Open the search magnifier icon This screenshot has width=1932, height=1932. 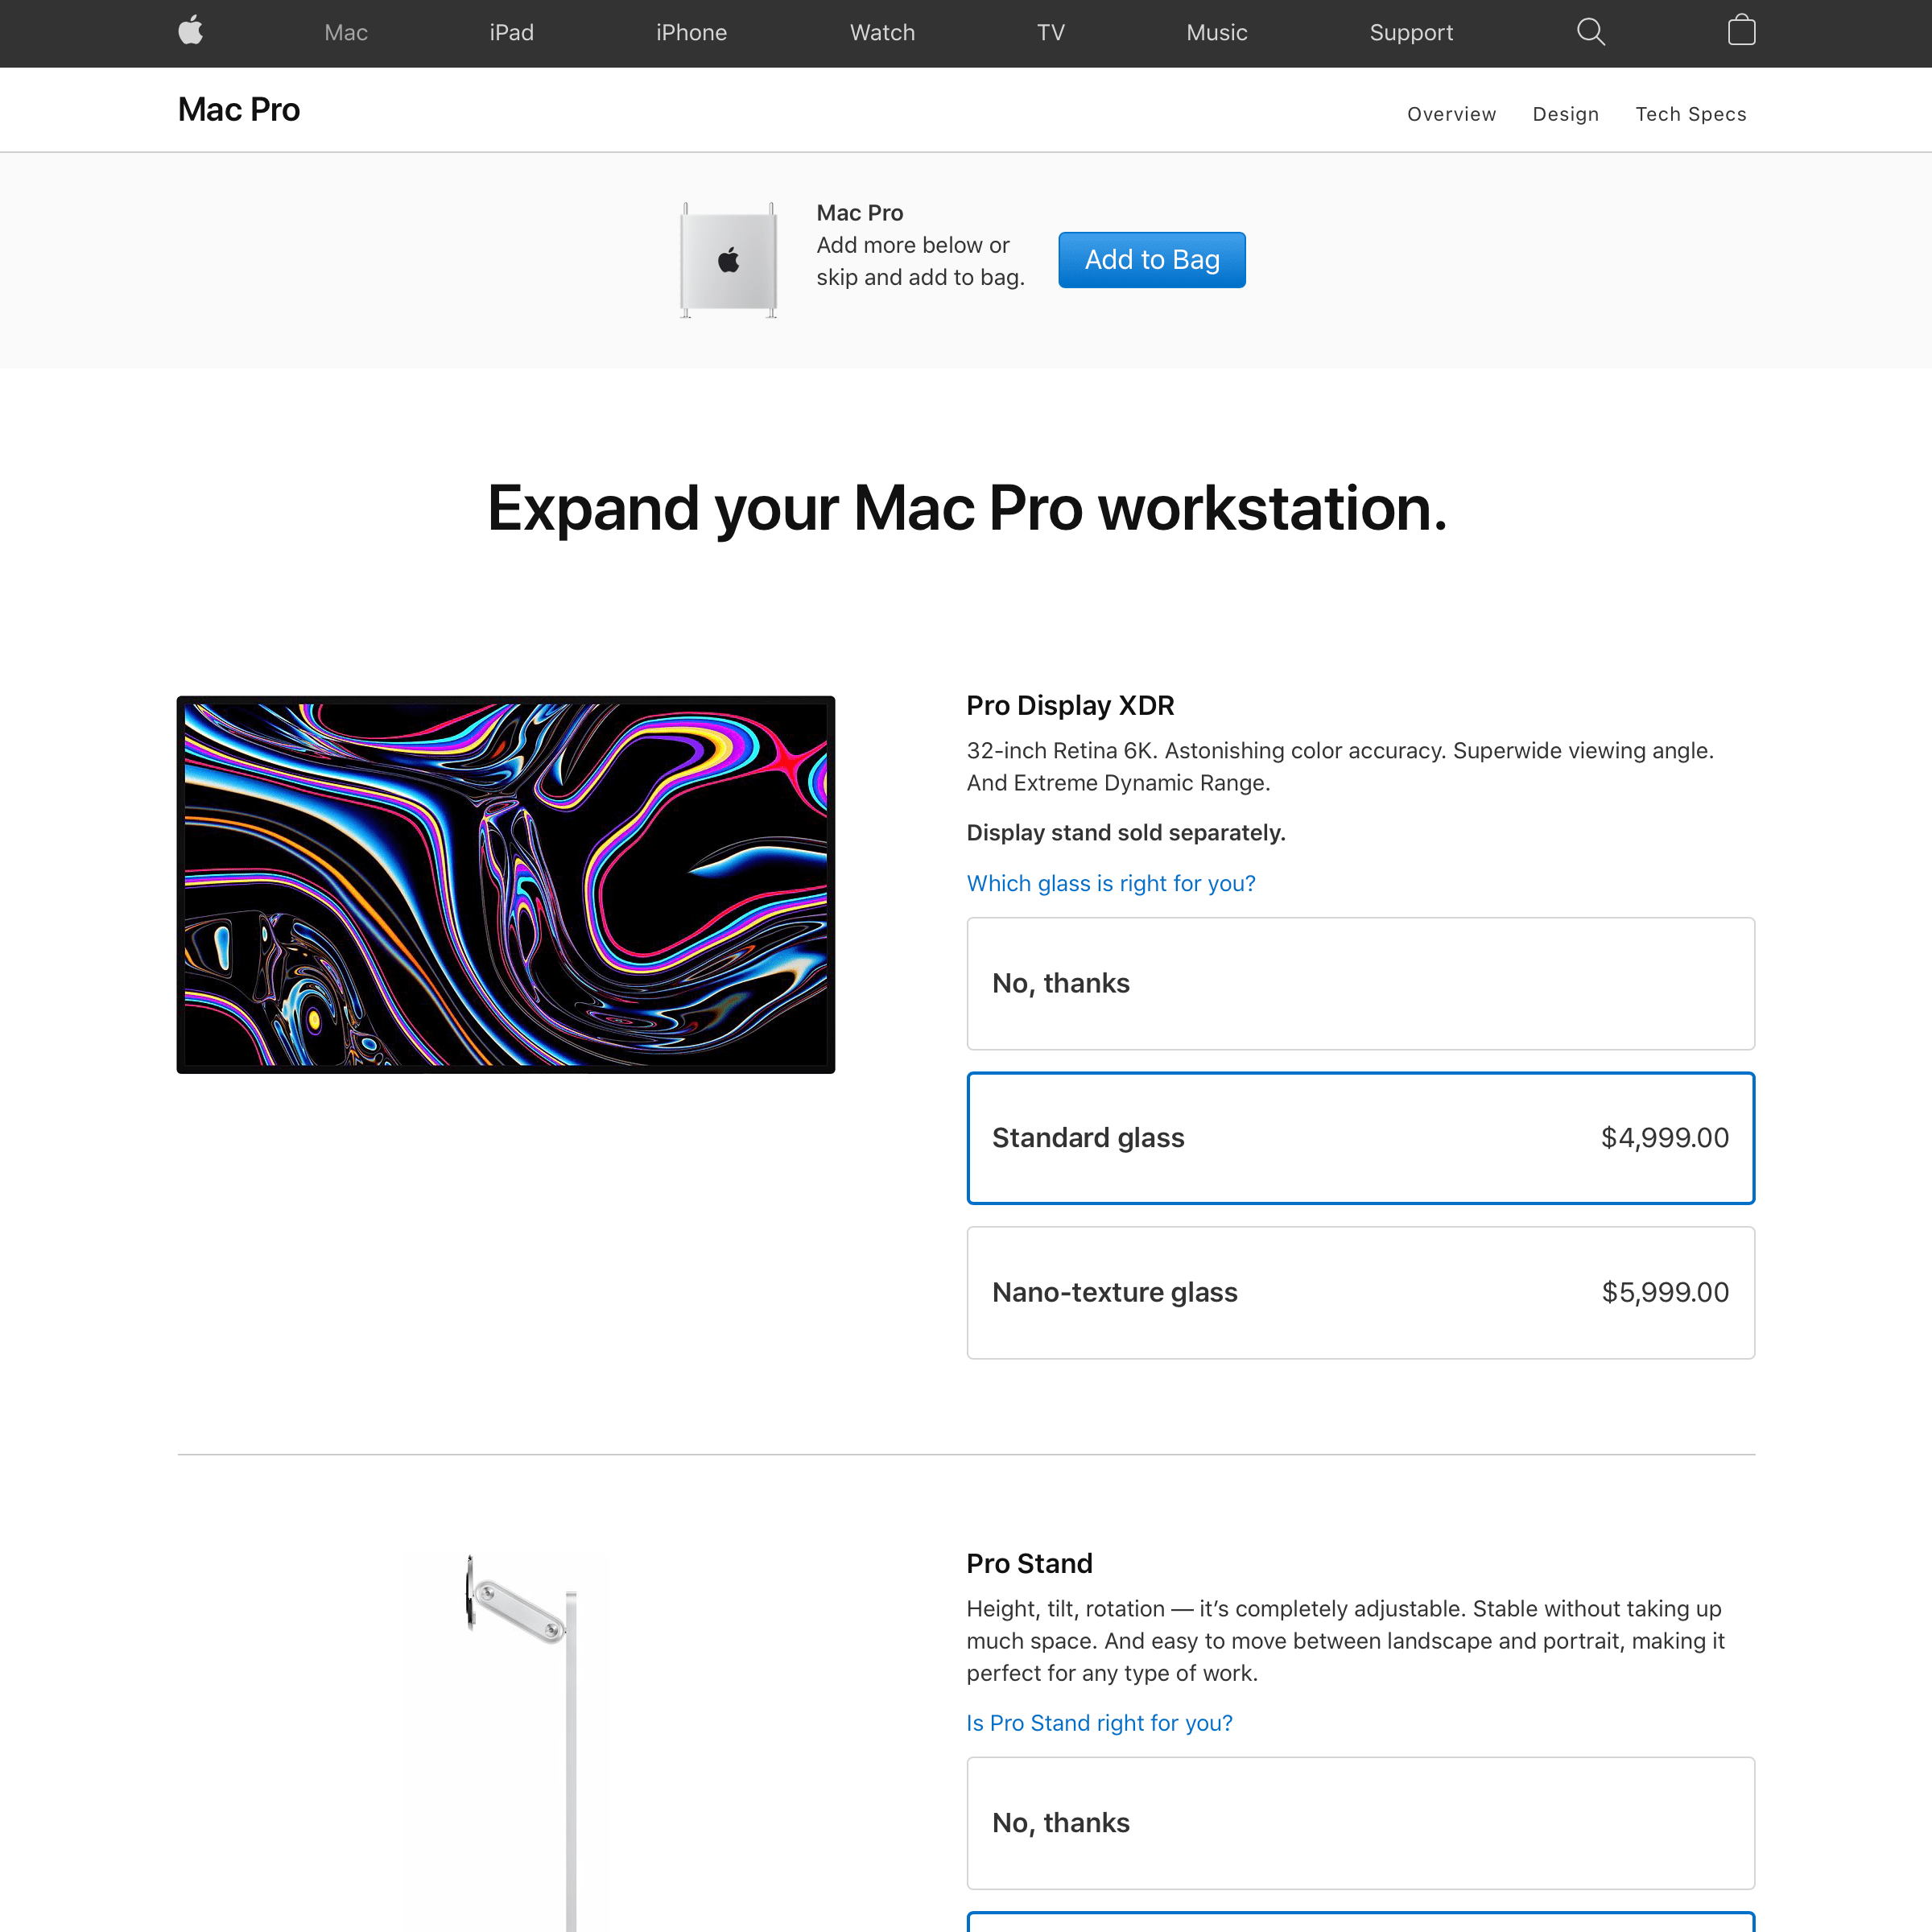click(1590, 32)
